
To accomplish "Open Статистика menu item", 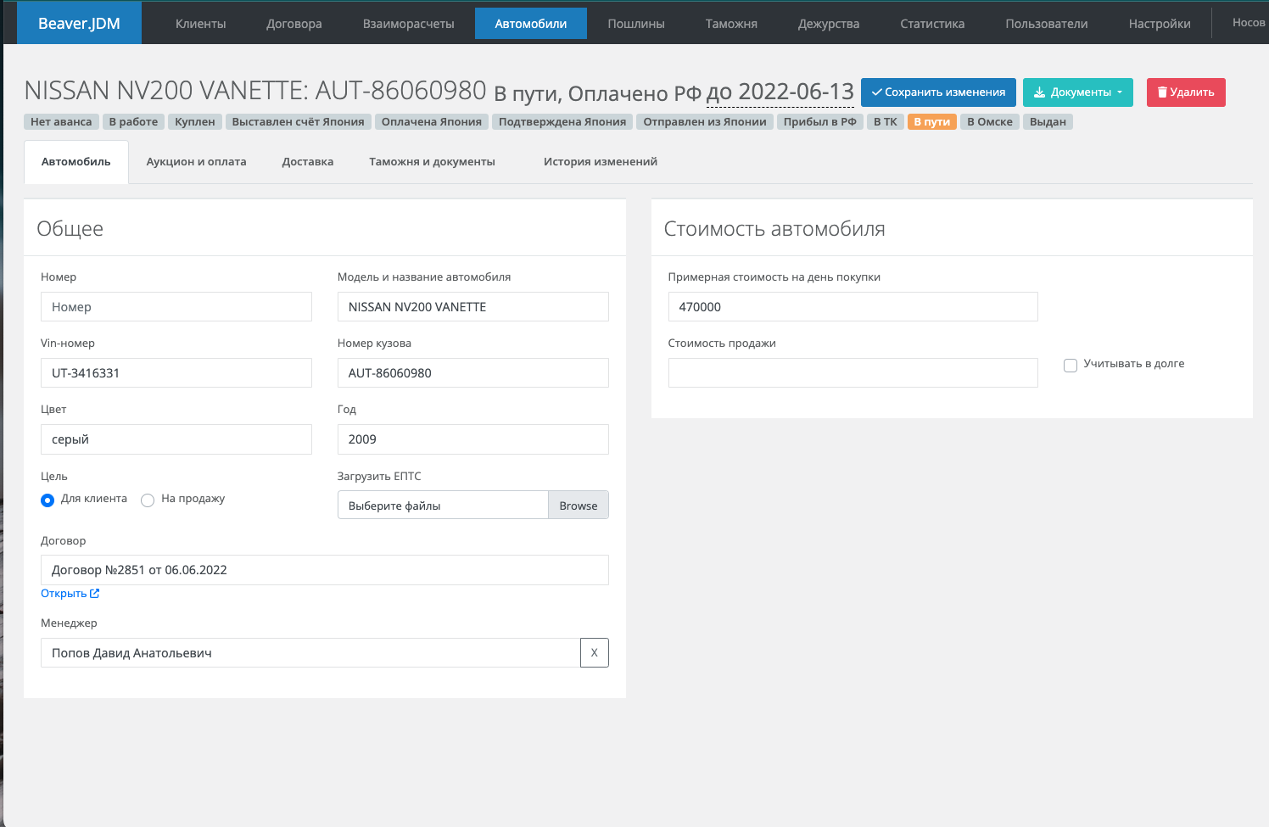I will [931, 24].
